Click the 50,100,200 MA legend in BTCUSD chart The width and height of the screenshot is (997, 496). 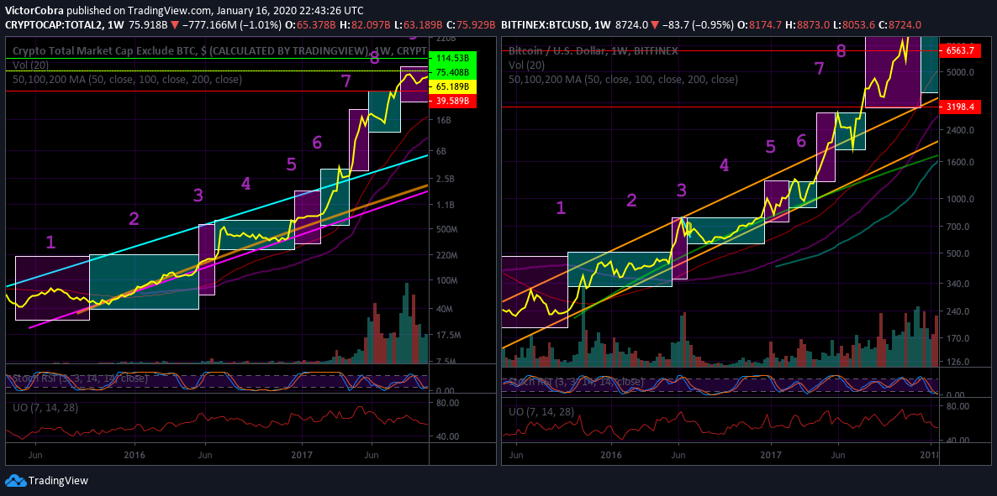(x=623, y=80)
